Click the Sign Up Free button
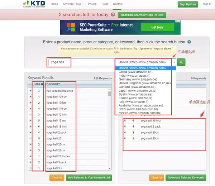 tap(188, 4)
